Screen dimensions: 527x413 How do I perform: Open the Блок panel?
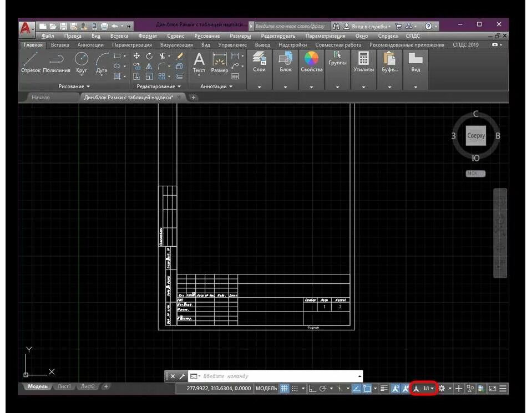[x=285, y=62]
